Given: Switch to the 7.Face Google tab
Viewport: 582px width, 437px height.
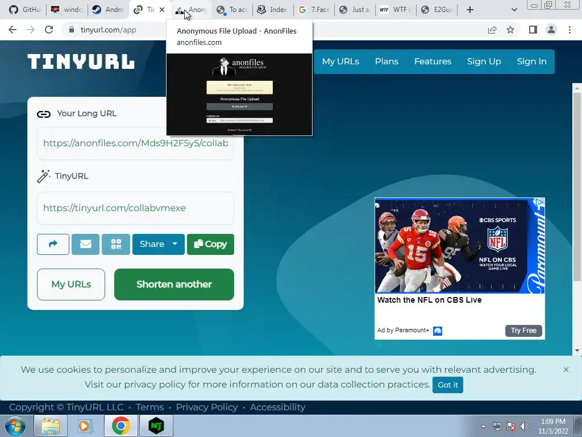Looking at the screenshot, I should (314, 10).
